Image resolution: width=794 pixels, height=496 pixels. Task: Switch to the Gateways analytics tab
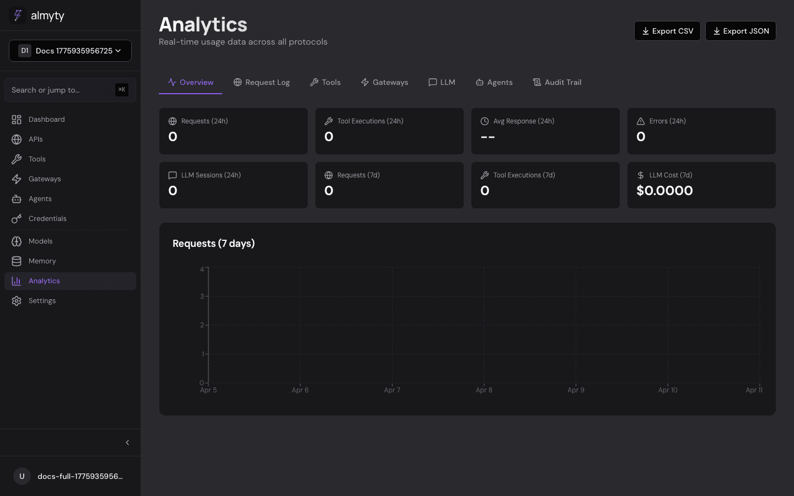(x=384, y=82)
